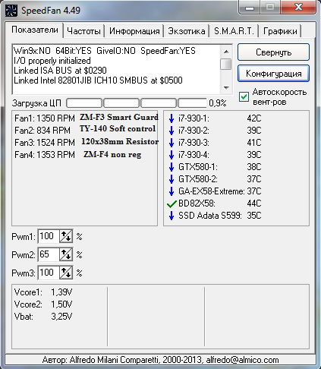
Task: Open the Конфигурация button
Action: (273, 74)
